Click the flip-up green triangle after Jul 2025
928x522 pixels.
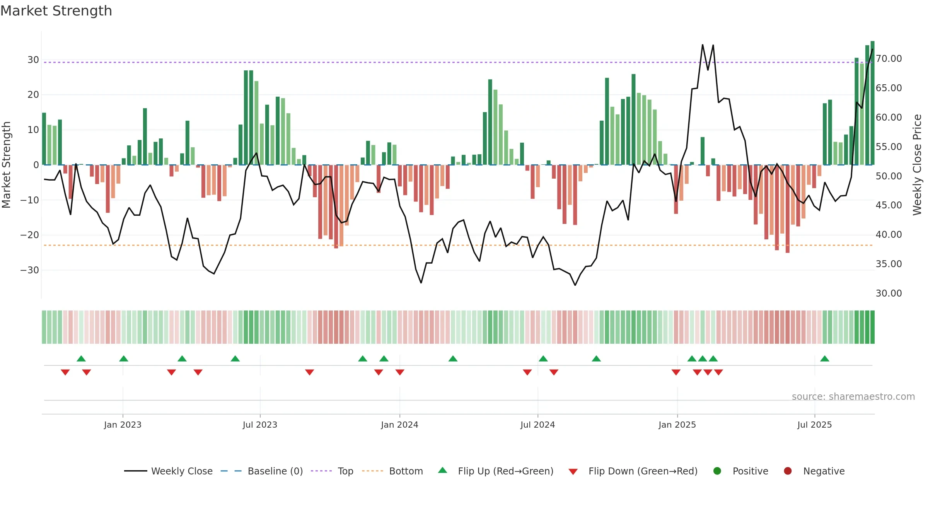825,358
